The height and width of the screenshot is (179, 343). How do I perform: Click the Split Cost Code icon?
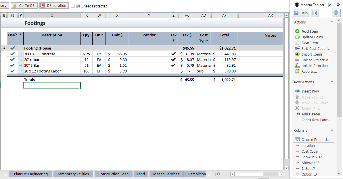pos(297,48)
